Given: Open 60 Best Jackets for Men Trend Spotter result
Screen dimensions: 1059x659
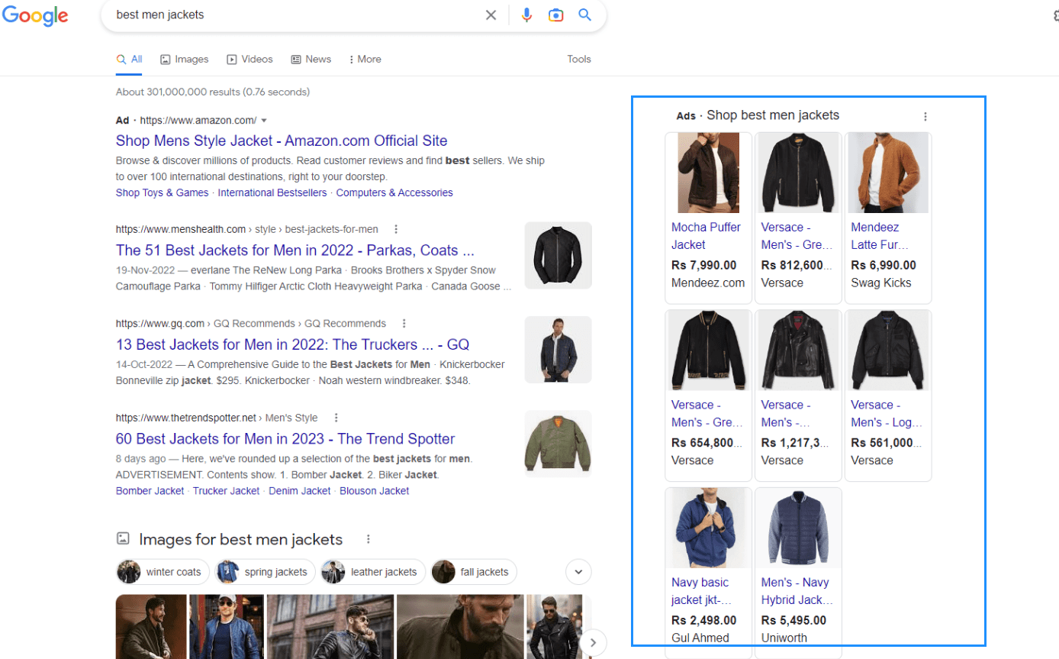Looking at the screenshot, I should pos(285,439).
